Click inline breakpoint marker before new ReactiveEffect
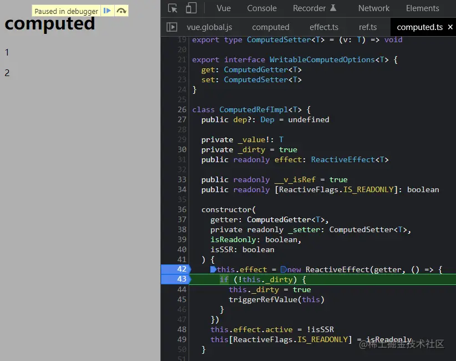 pos(283,269)
